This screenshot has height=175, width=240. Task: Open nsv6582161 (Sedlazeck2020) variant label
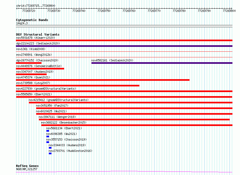tap(112, 60)
